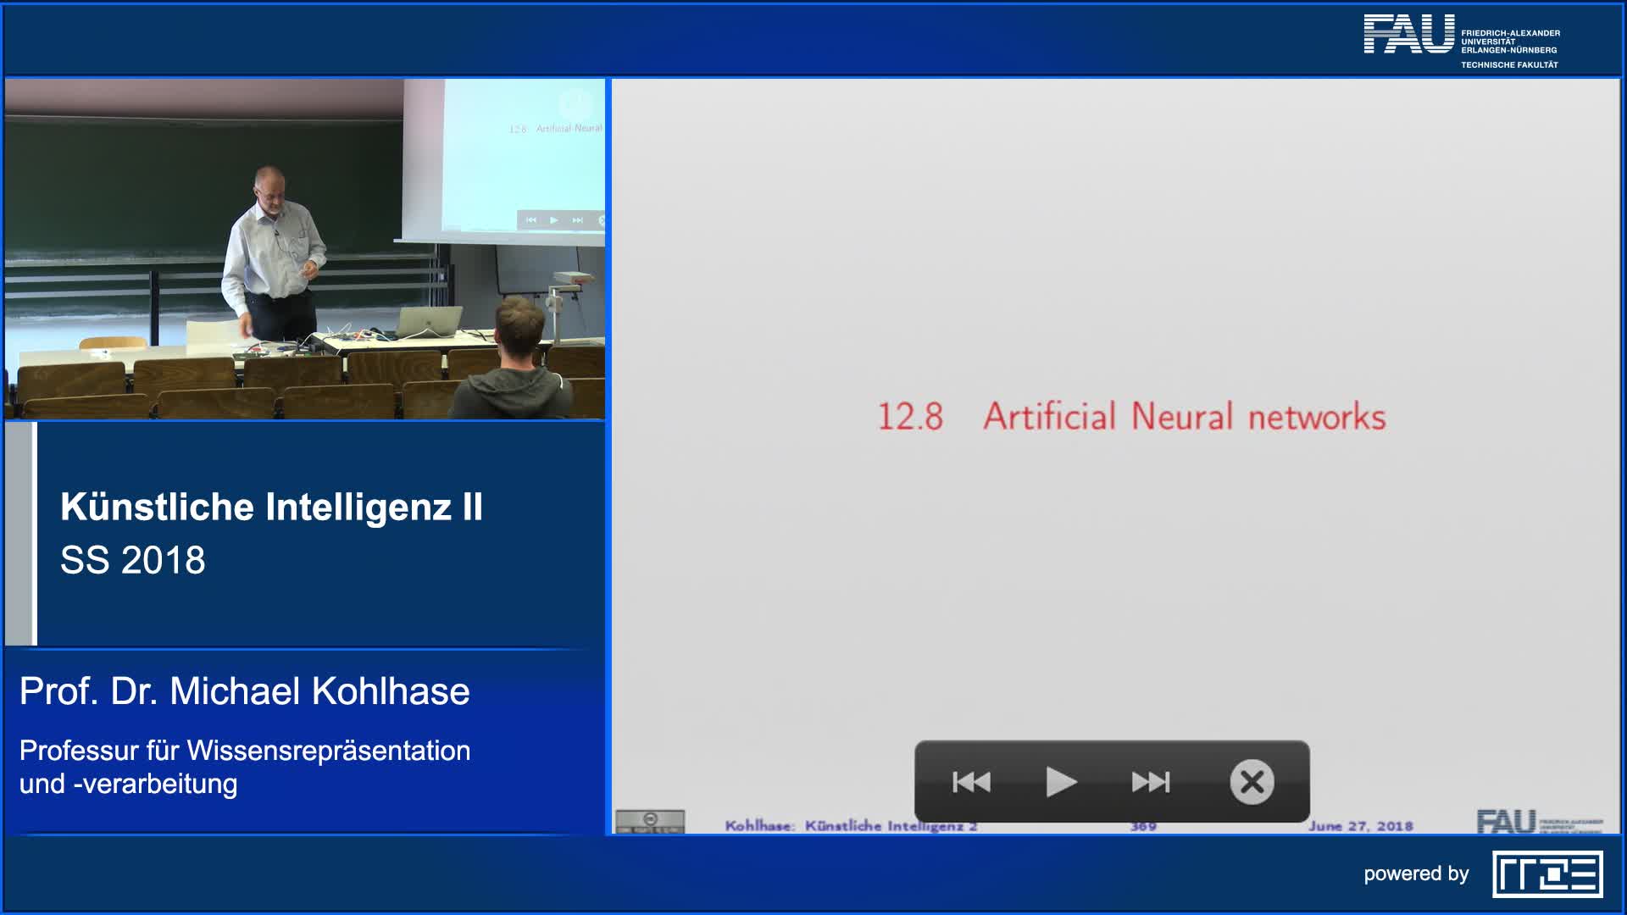Image resolution: width=1627 pixels, height=915 pixels.
Task: Click the 'Professur für Wissensrepräsentation' subtitle text
Action: tap(245, 751)
